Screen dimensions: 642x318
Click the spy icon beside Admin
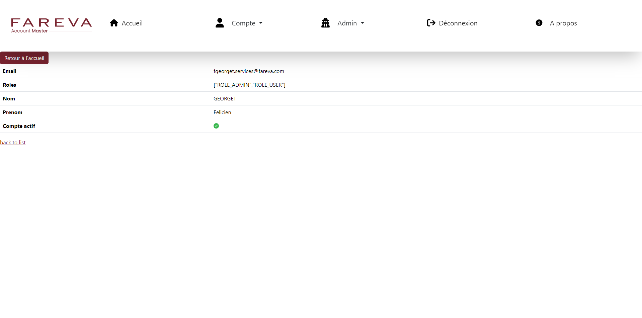click(325, 23)
